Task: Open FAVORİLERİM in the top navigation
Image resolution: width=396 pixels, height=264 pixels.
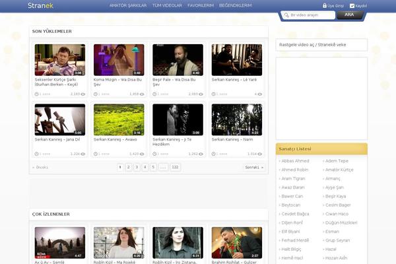Action: click(x=201, y=5)
